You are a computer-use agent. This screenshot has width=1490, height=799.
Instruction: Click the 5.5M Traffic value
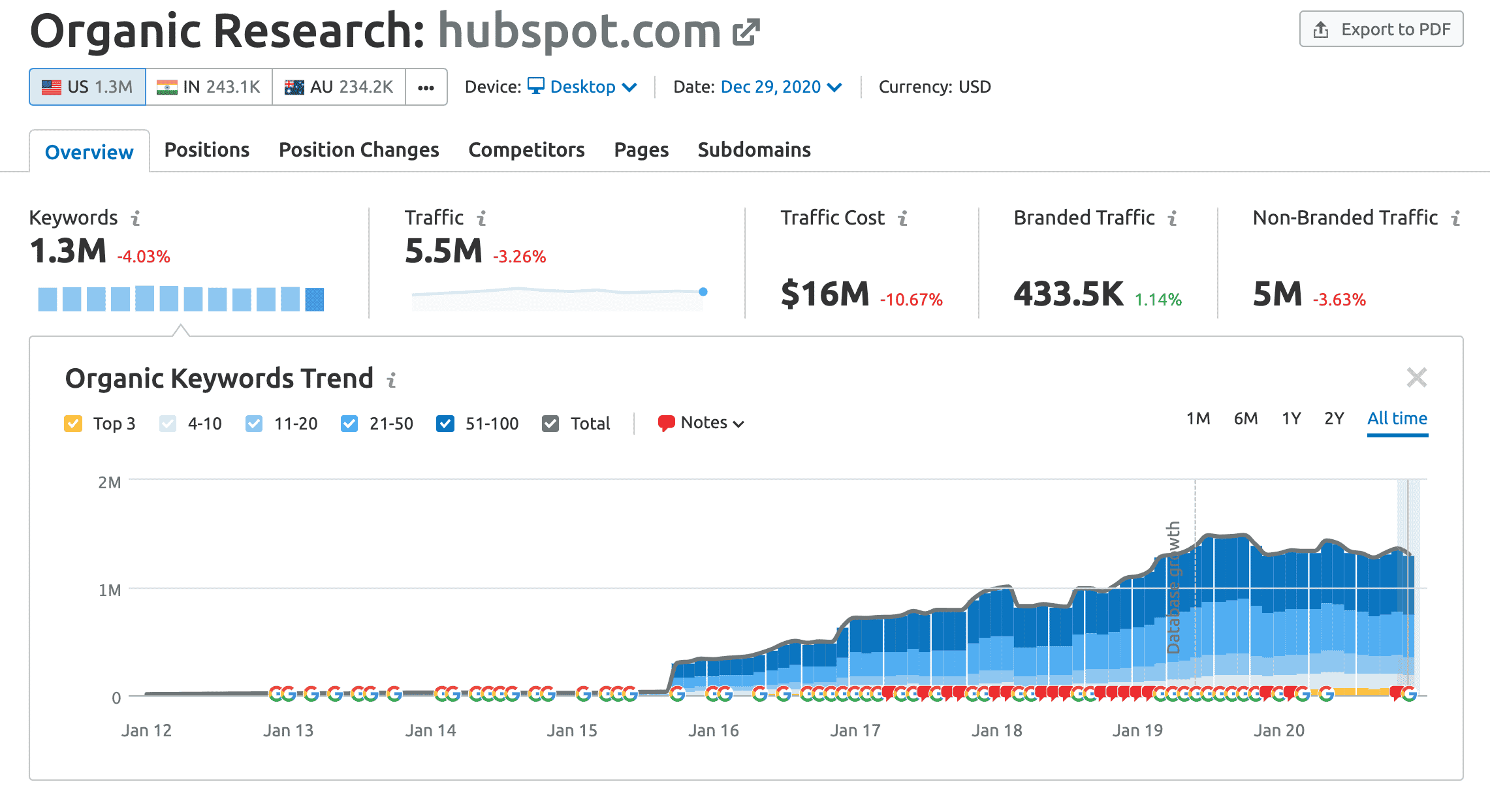[x=443, y=251]
